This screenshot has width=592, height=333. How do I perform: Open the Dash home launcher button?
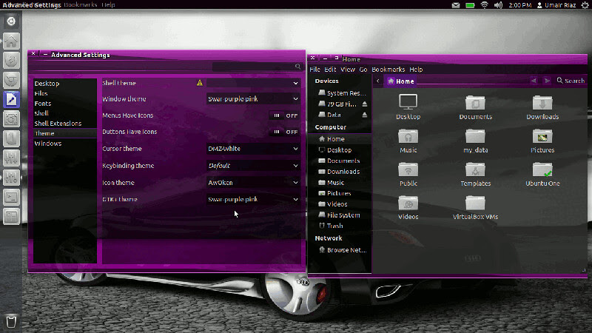tap(11, 21)
